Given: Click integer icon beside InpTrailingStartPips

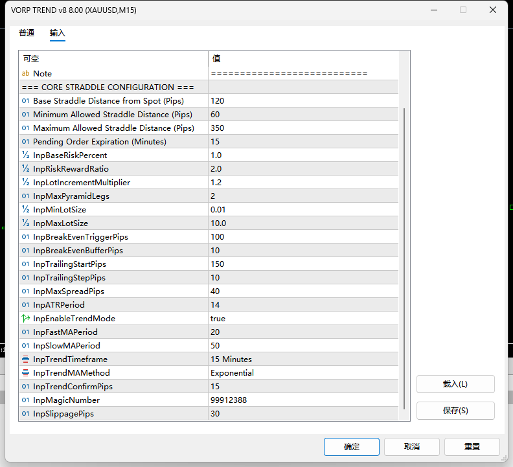Looking at the screenshot, I should click(25, 264).
